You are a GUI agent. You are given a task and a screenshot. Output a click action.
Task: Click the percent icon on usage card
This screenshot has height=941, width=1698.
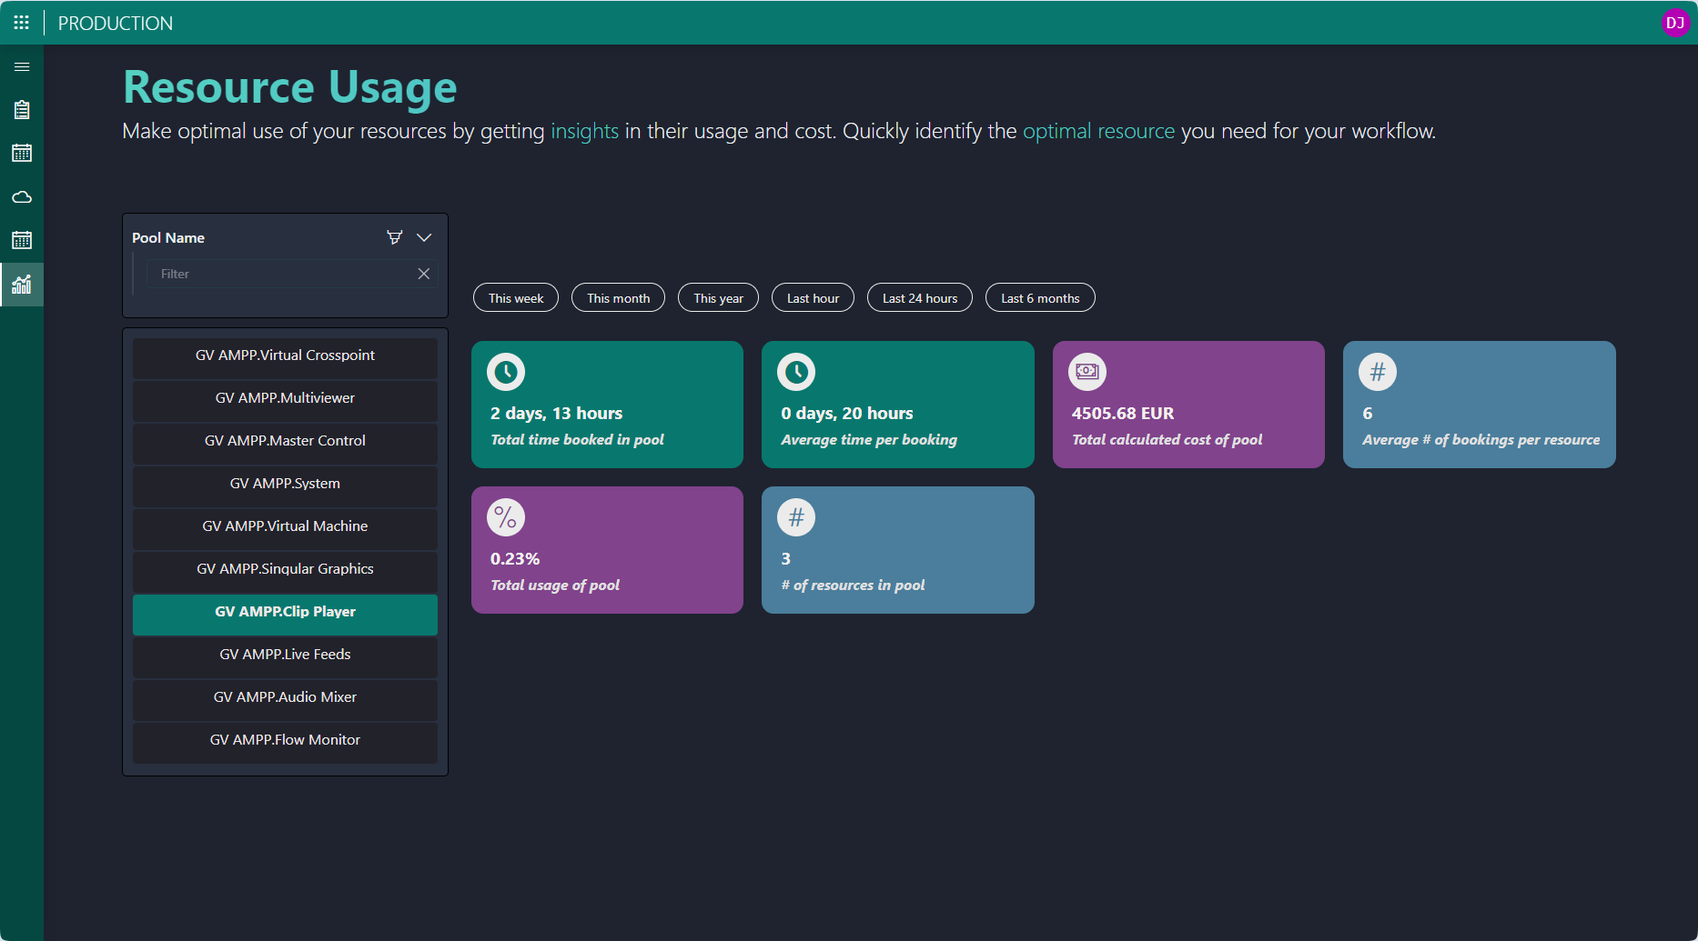coord(506,517)
